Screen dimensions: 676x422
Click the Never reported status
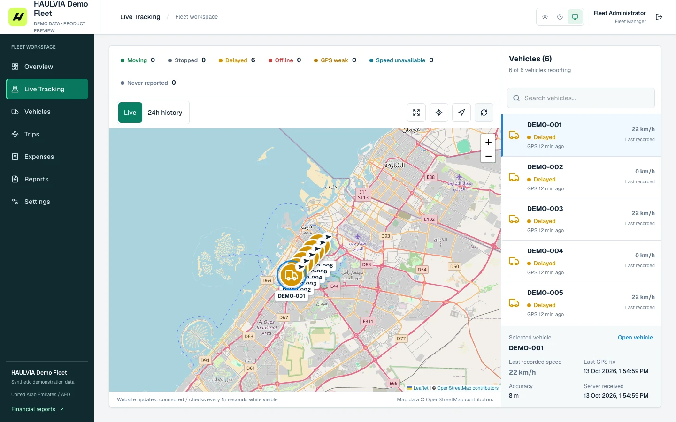[148, 83]
